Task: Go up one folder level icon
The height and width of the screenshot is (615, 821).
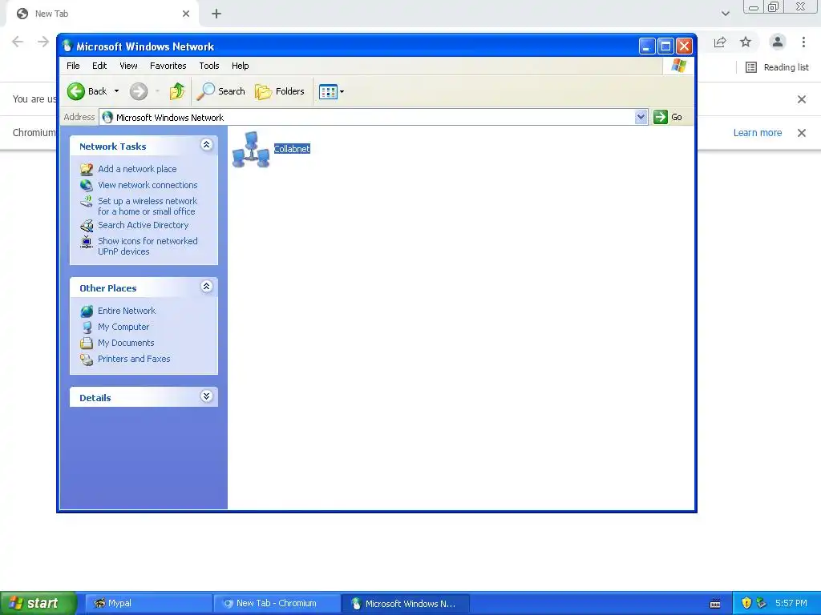Action: pyautogui.click(x=177, y=91)
